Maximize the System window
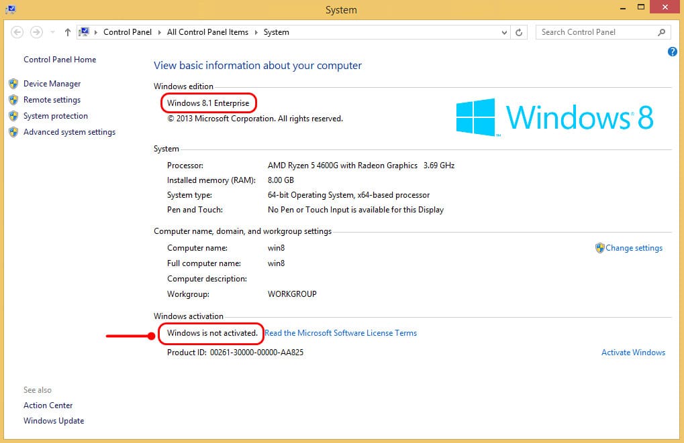This screenshot has height=443, width=684. coord(641,7)
